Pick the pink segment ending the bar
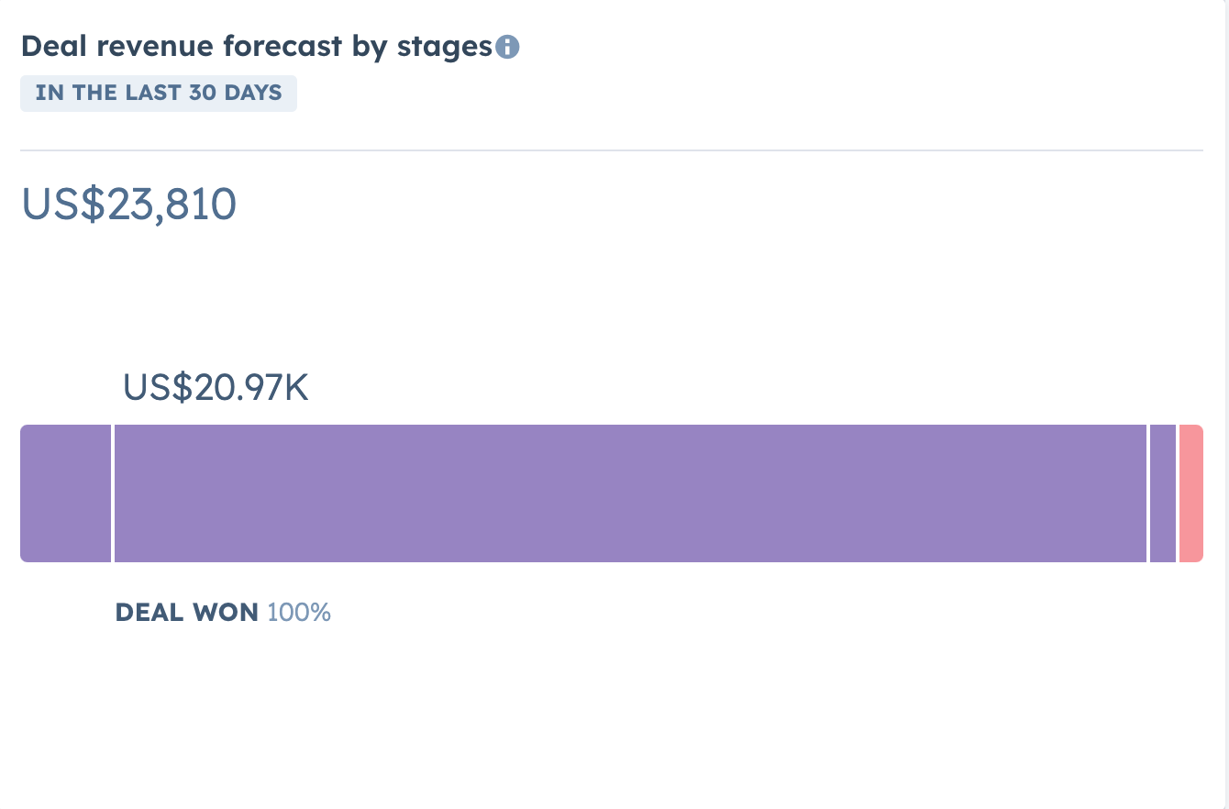This screenshot has width=1229, height=809. tap(1190, 493)
